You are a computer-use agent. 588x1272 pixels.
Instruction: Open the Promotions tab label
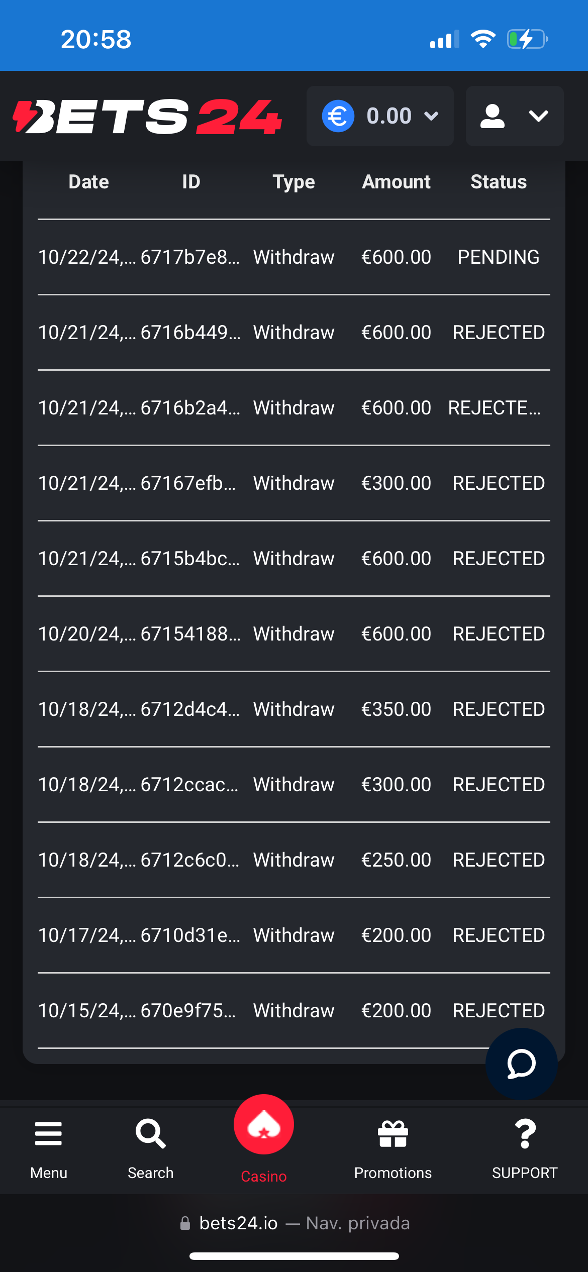(x=393, y=1173)
